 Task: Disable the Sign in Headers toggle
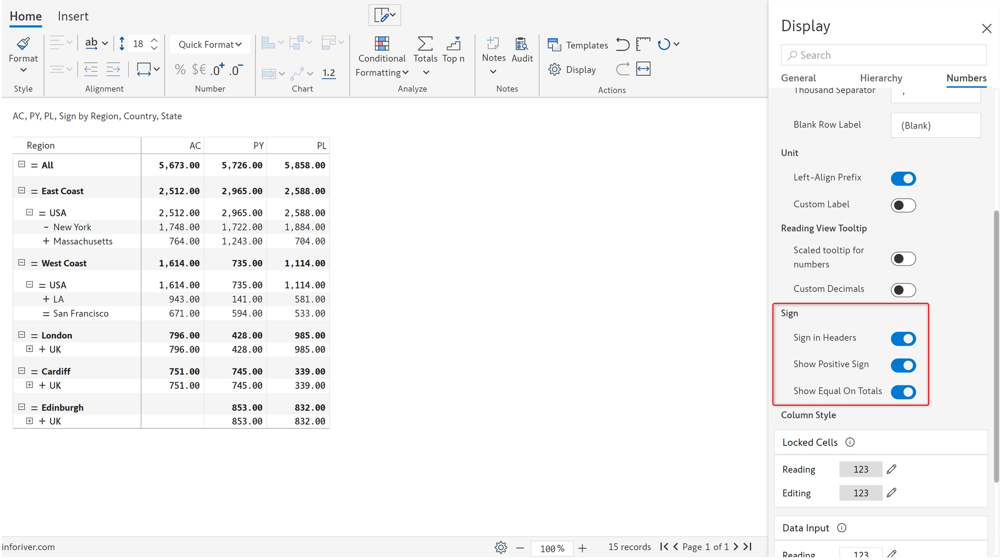pyautogui.click(x=903, y=339)
